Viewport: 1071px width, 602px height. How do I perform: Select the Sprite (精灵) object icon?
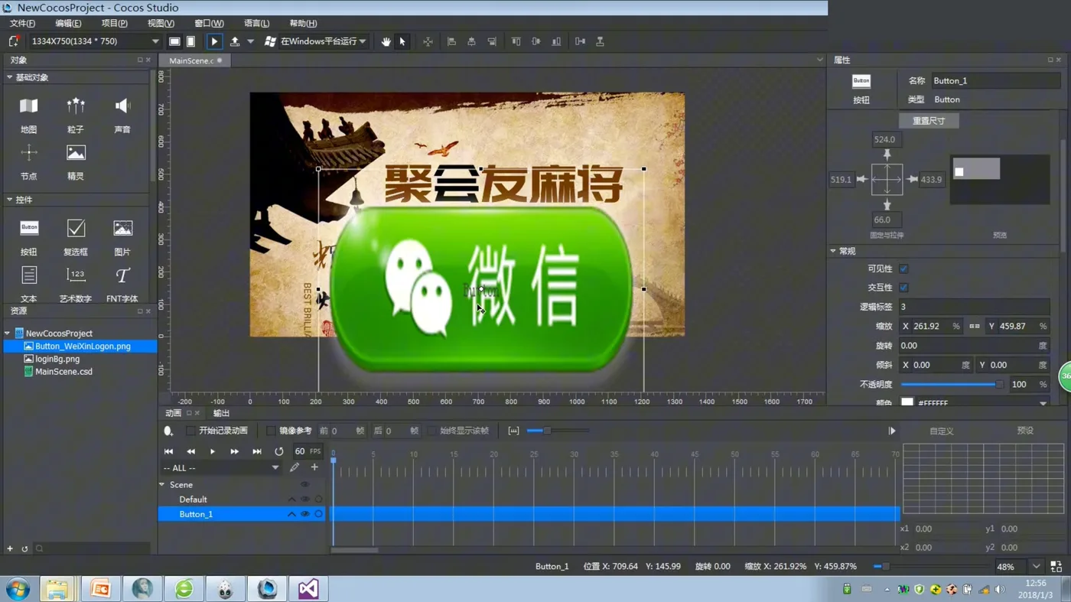75,153
